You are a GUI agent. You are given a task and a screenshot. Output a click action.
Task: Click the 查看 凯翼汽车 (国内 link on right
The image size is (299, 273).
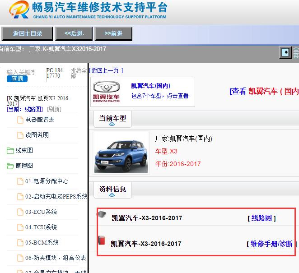[264, 92]
